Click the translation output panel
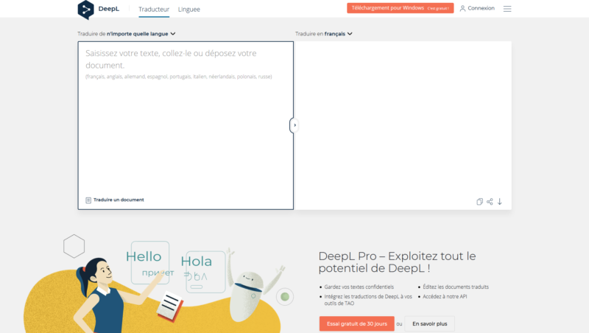 (403, 125)
